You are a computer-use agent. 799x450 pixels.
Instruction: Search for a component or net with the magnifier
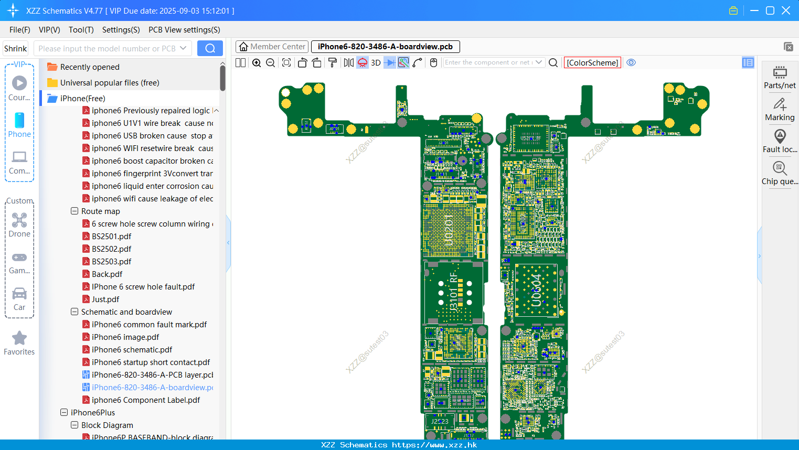pos(553,62)
